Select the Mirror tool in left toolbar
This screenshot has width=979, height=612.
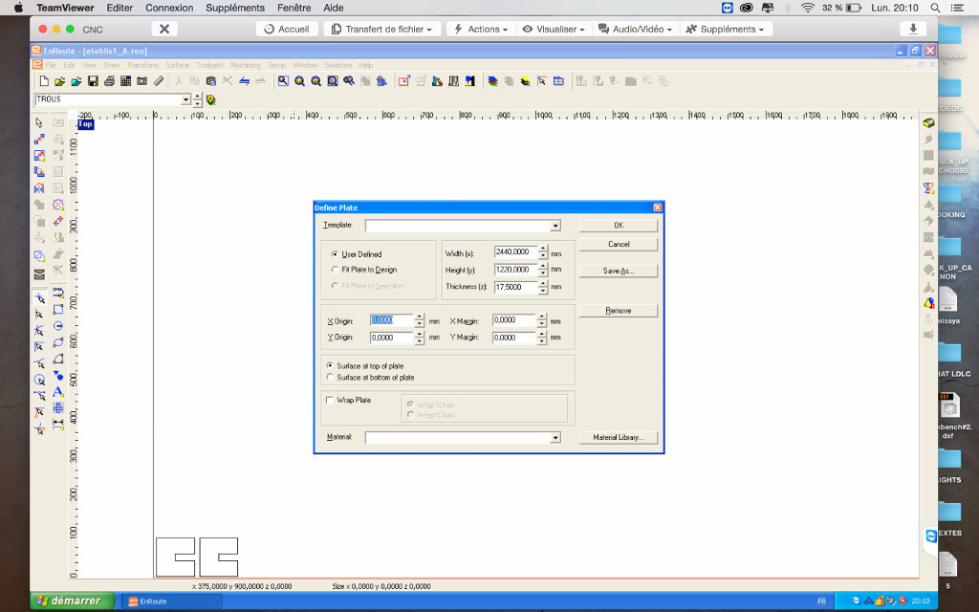[39, 188]
